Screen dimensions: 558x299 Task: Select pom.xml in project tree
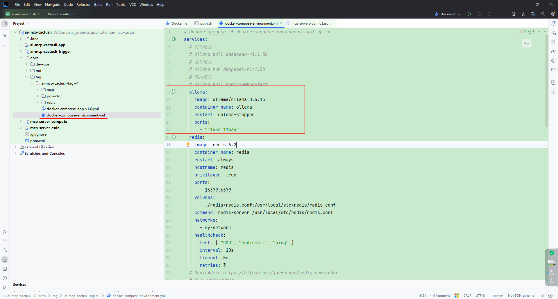point(37,141)
